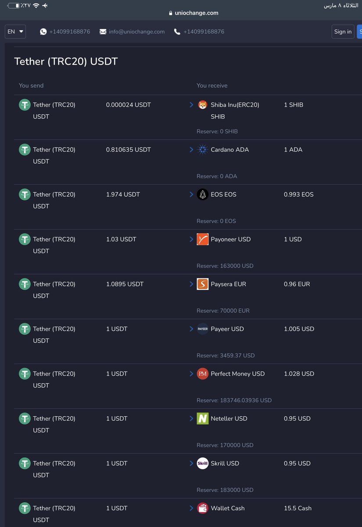Click the 0.810635 USDT send amount
Viewport: 362px width, 527px height.
pyautogui.click(x=129, y=150)
